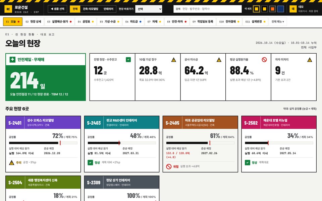
Task: Open site card S-2403 판교 R&D센터 인테리어
Action: [x=122, y=144]
